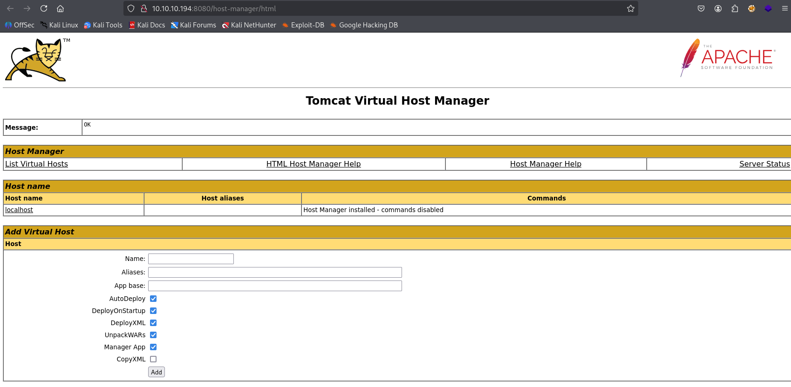
Task: Open HTML Host Manager Help link
Action: pos(314,164)
